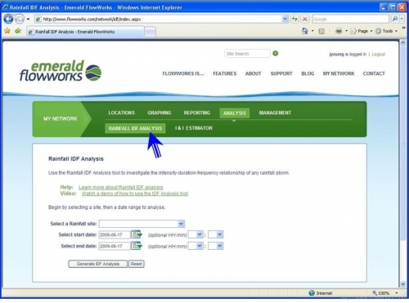
Task: Click the command bar overflow chevron
Action: (x=403, y=28)
